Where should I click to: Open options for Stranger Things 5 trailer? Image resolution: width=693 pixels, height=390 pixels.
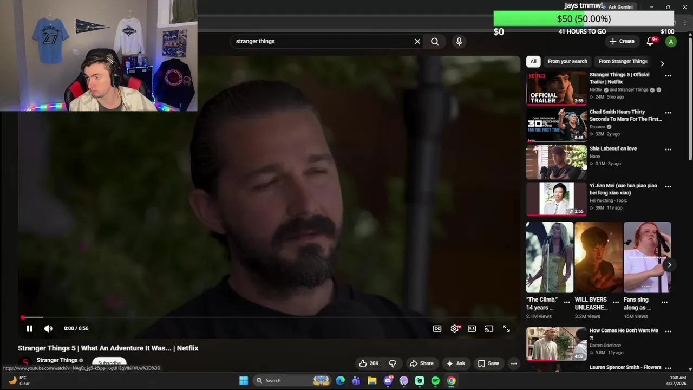668,76
